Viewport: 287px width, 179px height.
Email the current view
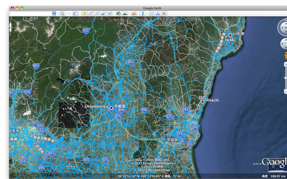coord(152,13)
